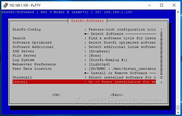Click the PuTTY icon in the title bar

[x=5, y=5]
